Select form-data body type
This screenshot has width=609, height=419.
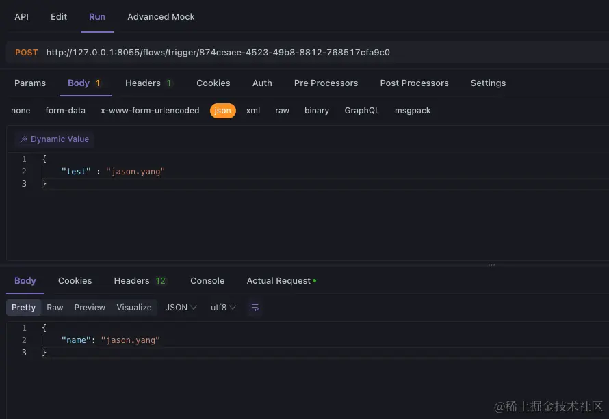click(65, 111)
